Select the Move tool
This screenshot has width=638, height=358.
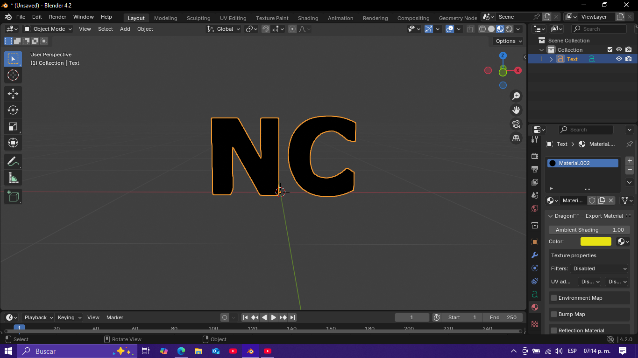click(13, 94)
